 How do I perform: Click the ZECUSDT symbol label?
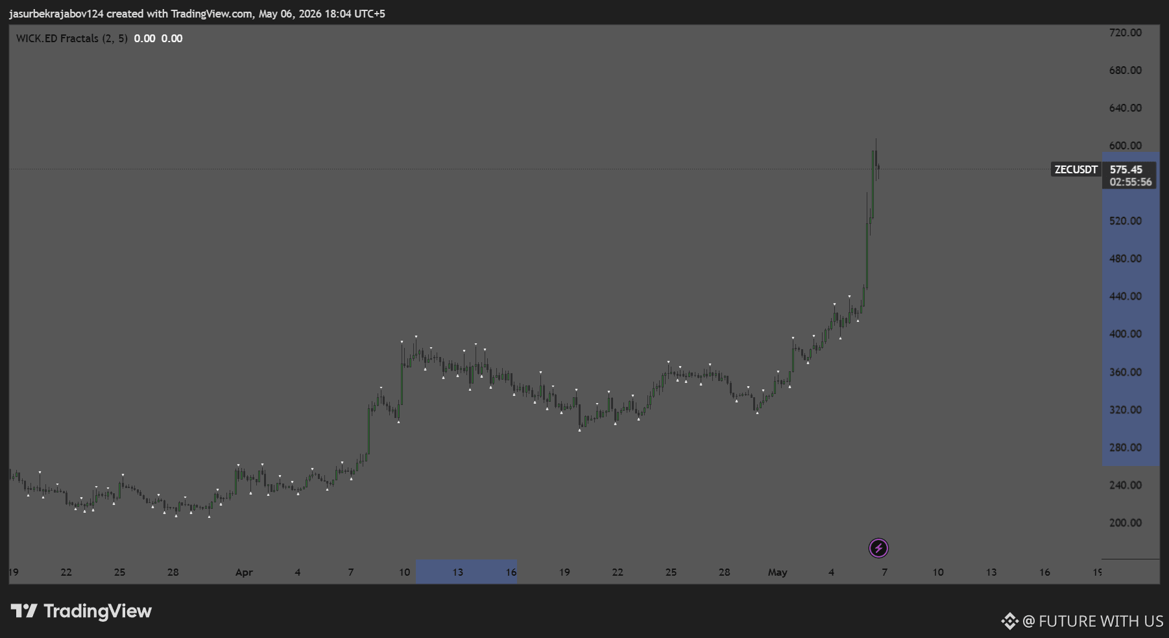point(1076,169)
